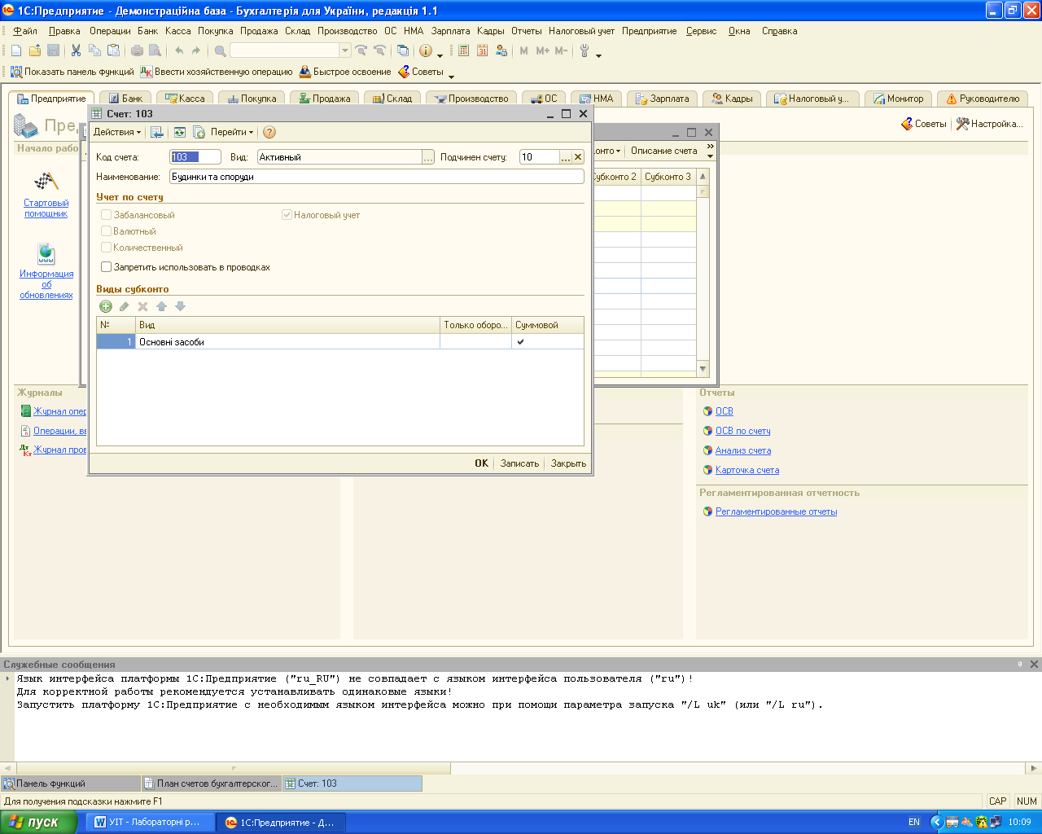Open the Перейти dropdown in Счет window
The height and width of the screenshot is (834, 1042).
232,132
